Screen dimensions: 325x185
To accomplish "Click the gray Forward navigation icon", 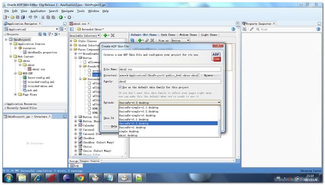I will [69, 17].
